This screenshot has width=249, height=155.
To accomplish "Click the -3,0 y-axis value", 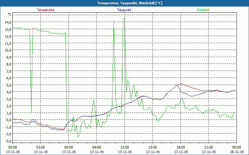I will [8, 141].
